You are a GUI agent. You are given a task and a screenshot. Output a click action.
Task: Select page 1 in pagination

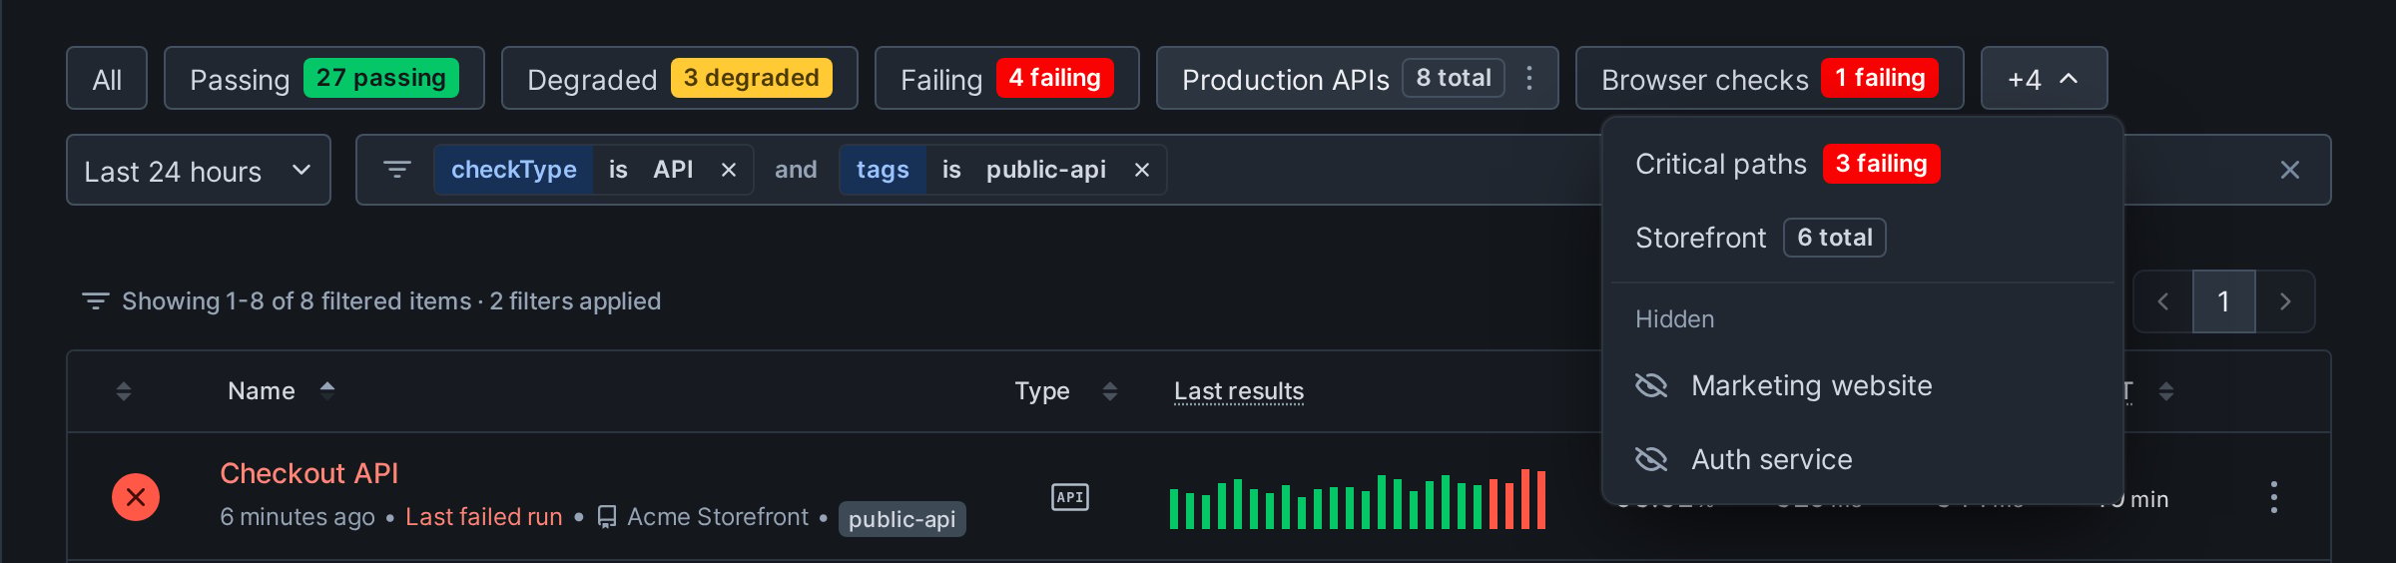tap(2223, 301)
